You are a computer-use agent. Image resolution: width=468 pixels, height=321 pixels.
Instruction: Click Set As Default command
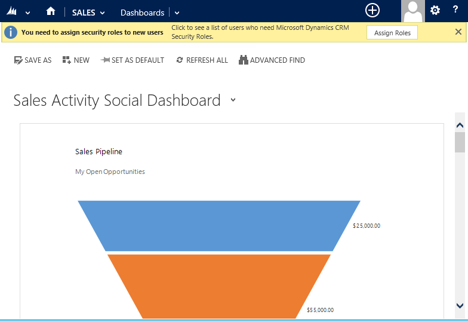pyautogui.click(x=132, y=60)
